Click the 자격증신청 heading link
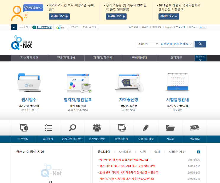 pyautogui.click(x=129, y=99)
